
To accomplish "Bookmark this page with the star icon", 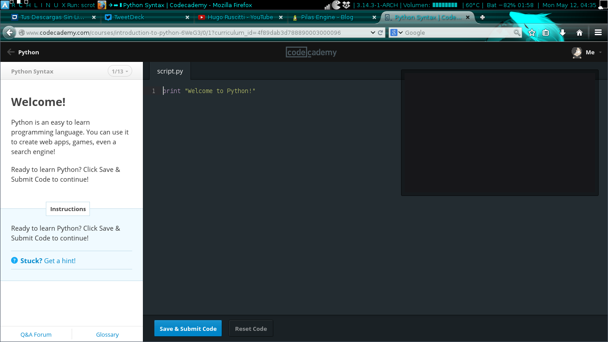I will tap(532, 33).
